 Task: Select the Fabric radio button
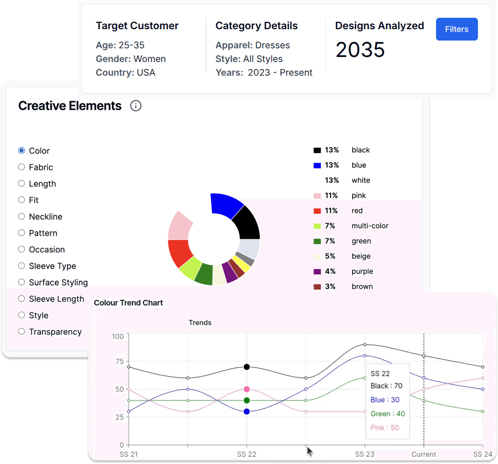pos(21,167)
